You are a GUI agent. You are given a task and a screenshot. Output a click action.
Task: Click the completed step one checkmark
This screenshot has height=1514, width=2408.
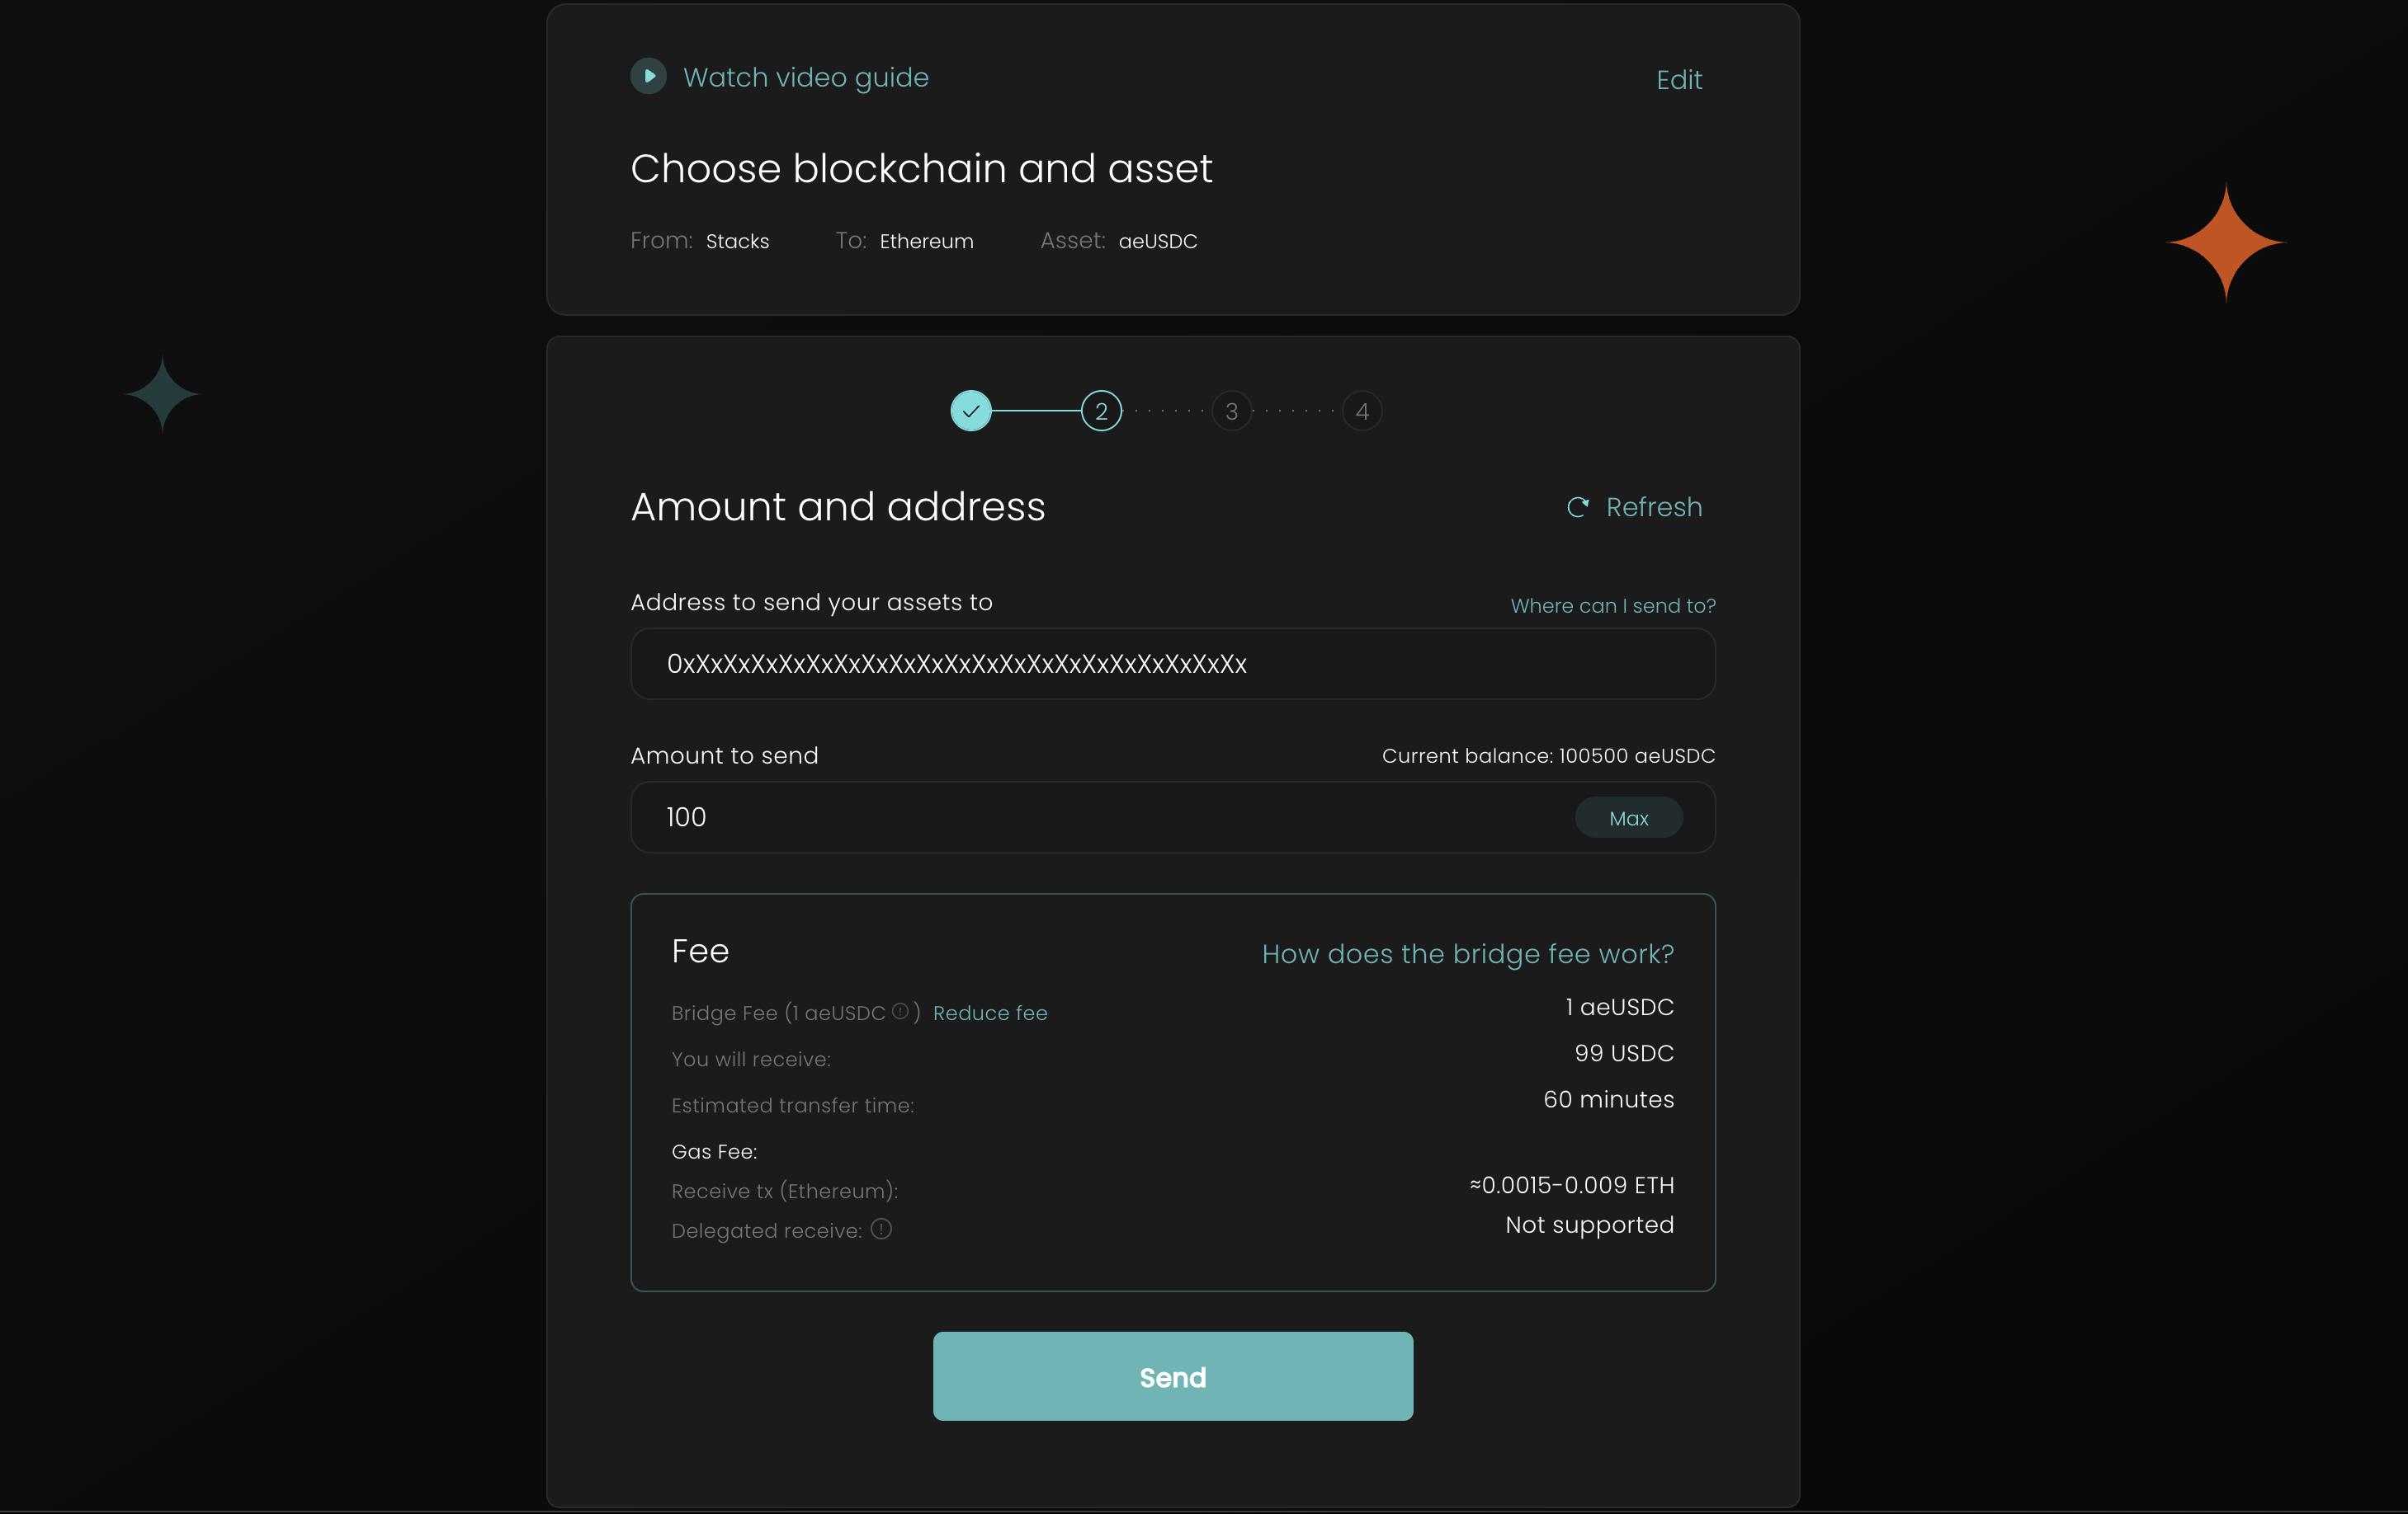click(x=971, y=411)
